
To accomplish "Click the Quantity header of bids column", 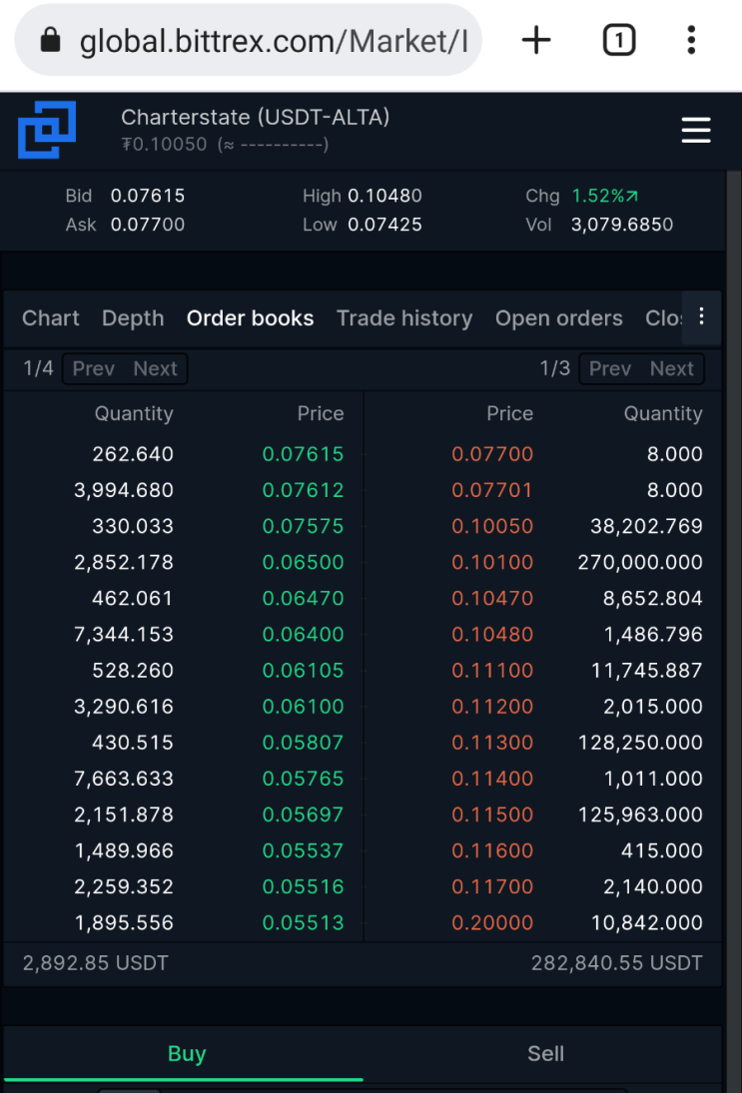I will (134, 414).
